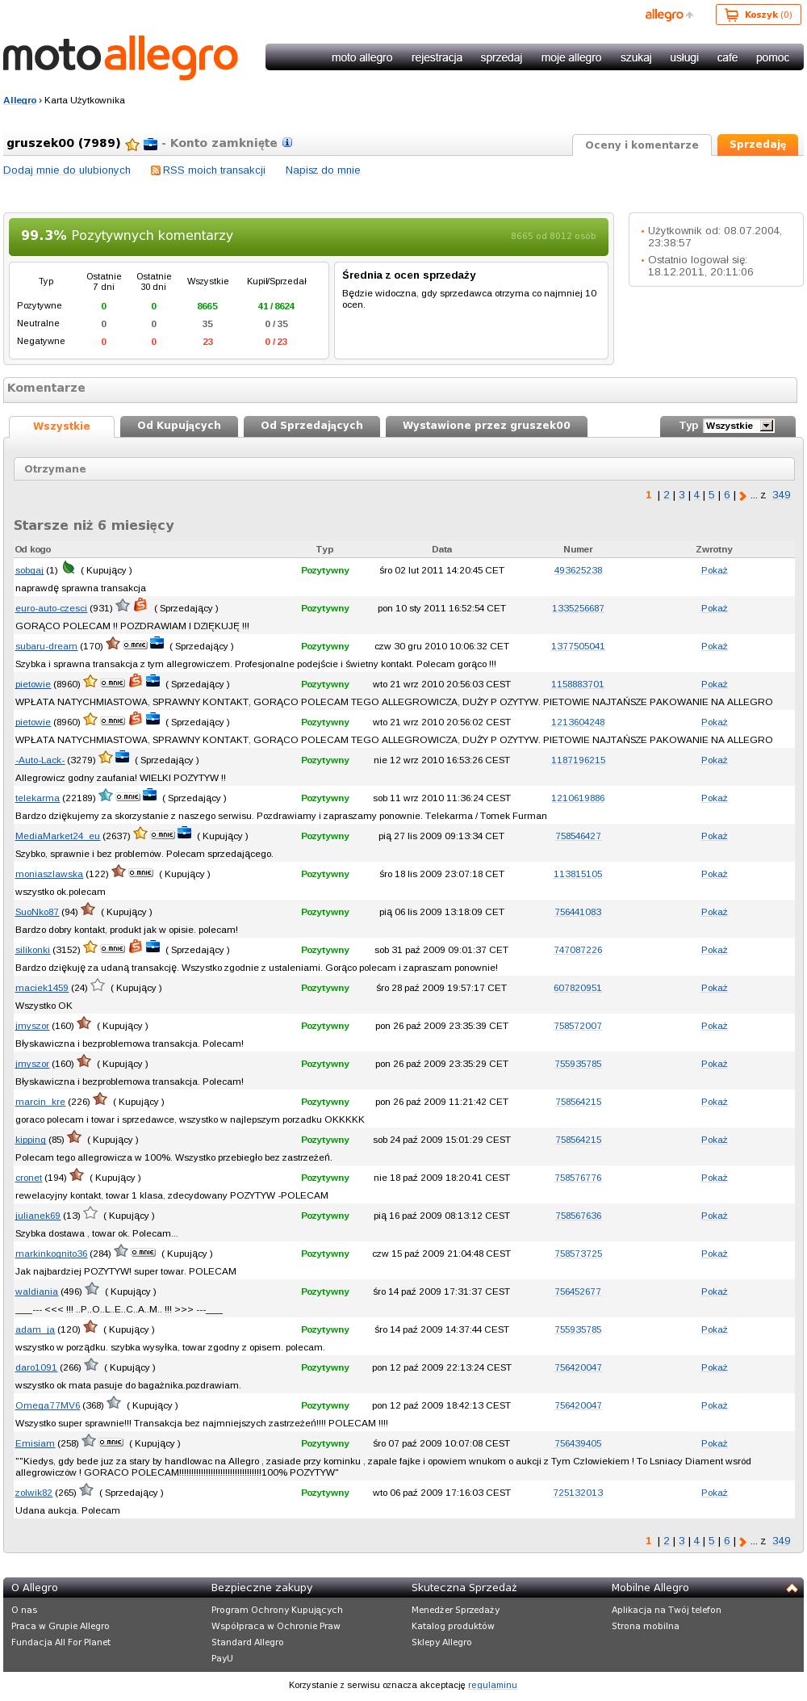Click the 'o mnie' badge beside subaru-dream
The width and height of the screenshot is (807, 1701).
pyautogui.click(x=135, y=645)
